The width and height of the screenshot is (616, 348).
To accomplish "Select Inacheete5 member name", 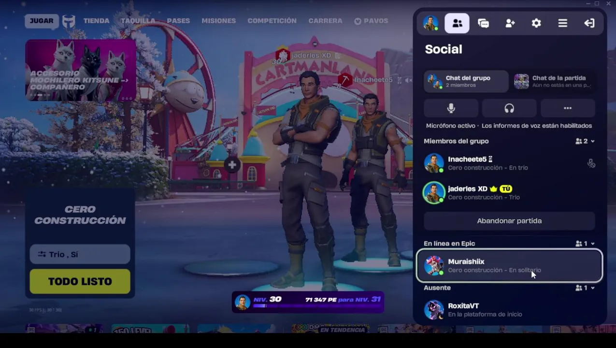I will click(x=467, y=159).
